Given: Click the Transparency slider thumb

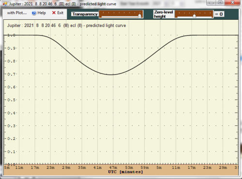Looking at the screenshot, I should click(x=140, y=15).
